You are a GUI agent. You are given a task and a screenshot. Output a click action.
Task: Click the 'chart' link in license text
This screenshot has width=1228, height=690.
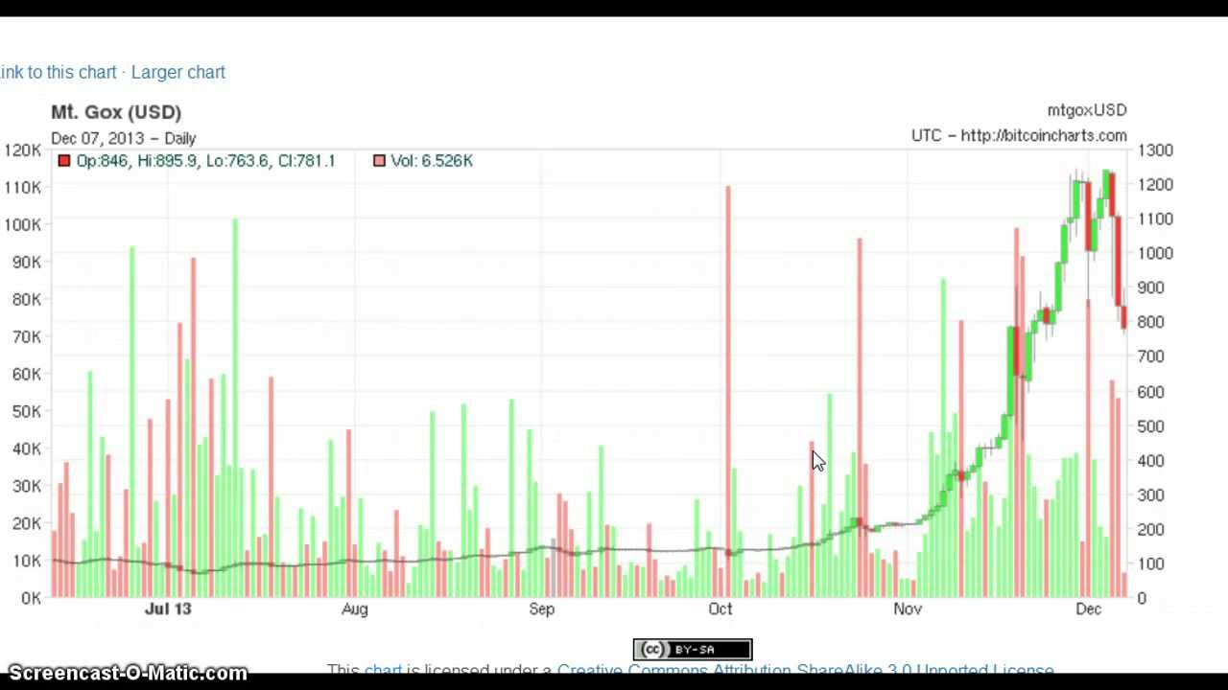click(383, 670)
